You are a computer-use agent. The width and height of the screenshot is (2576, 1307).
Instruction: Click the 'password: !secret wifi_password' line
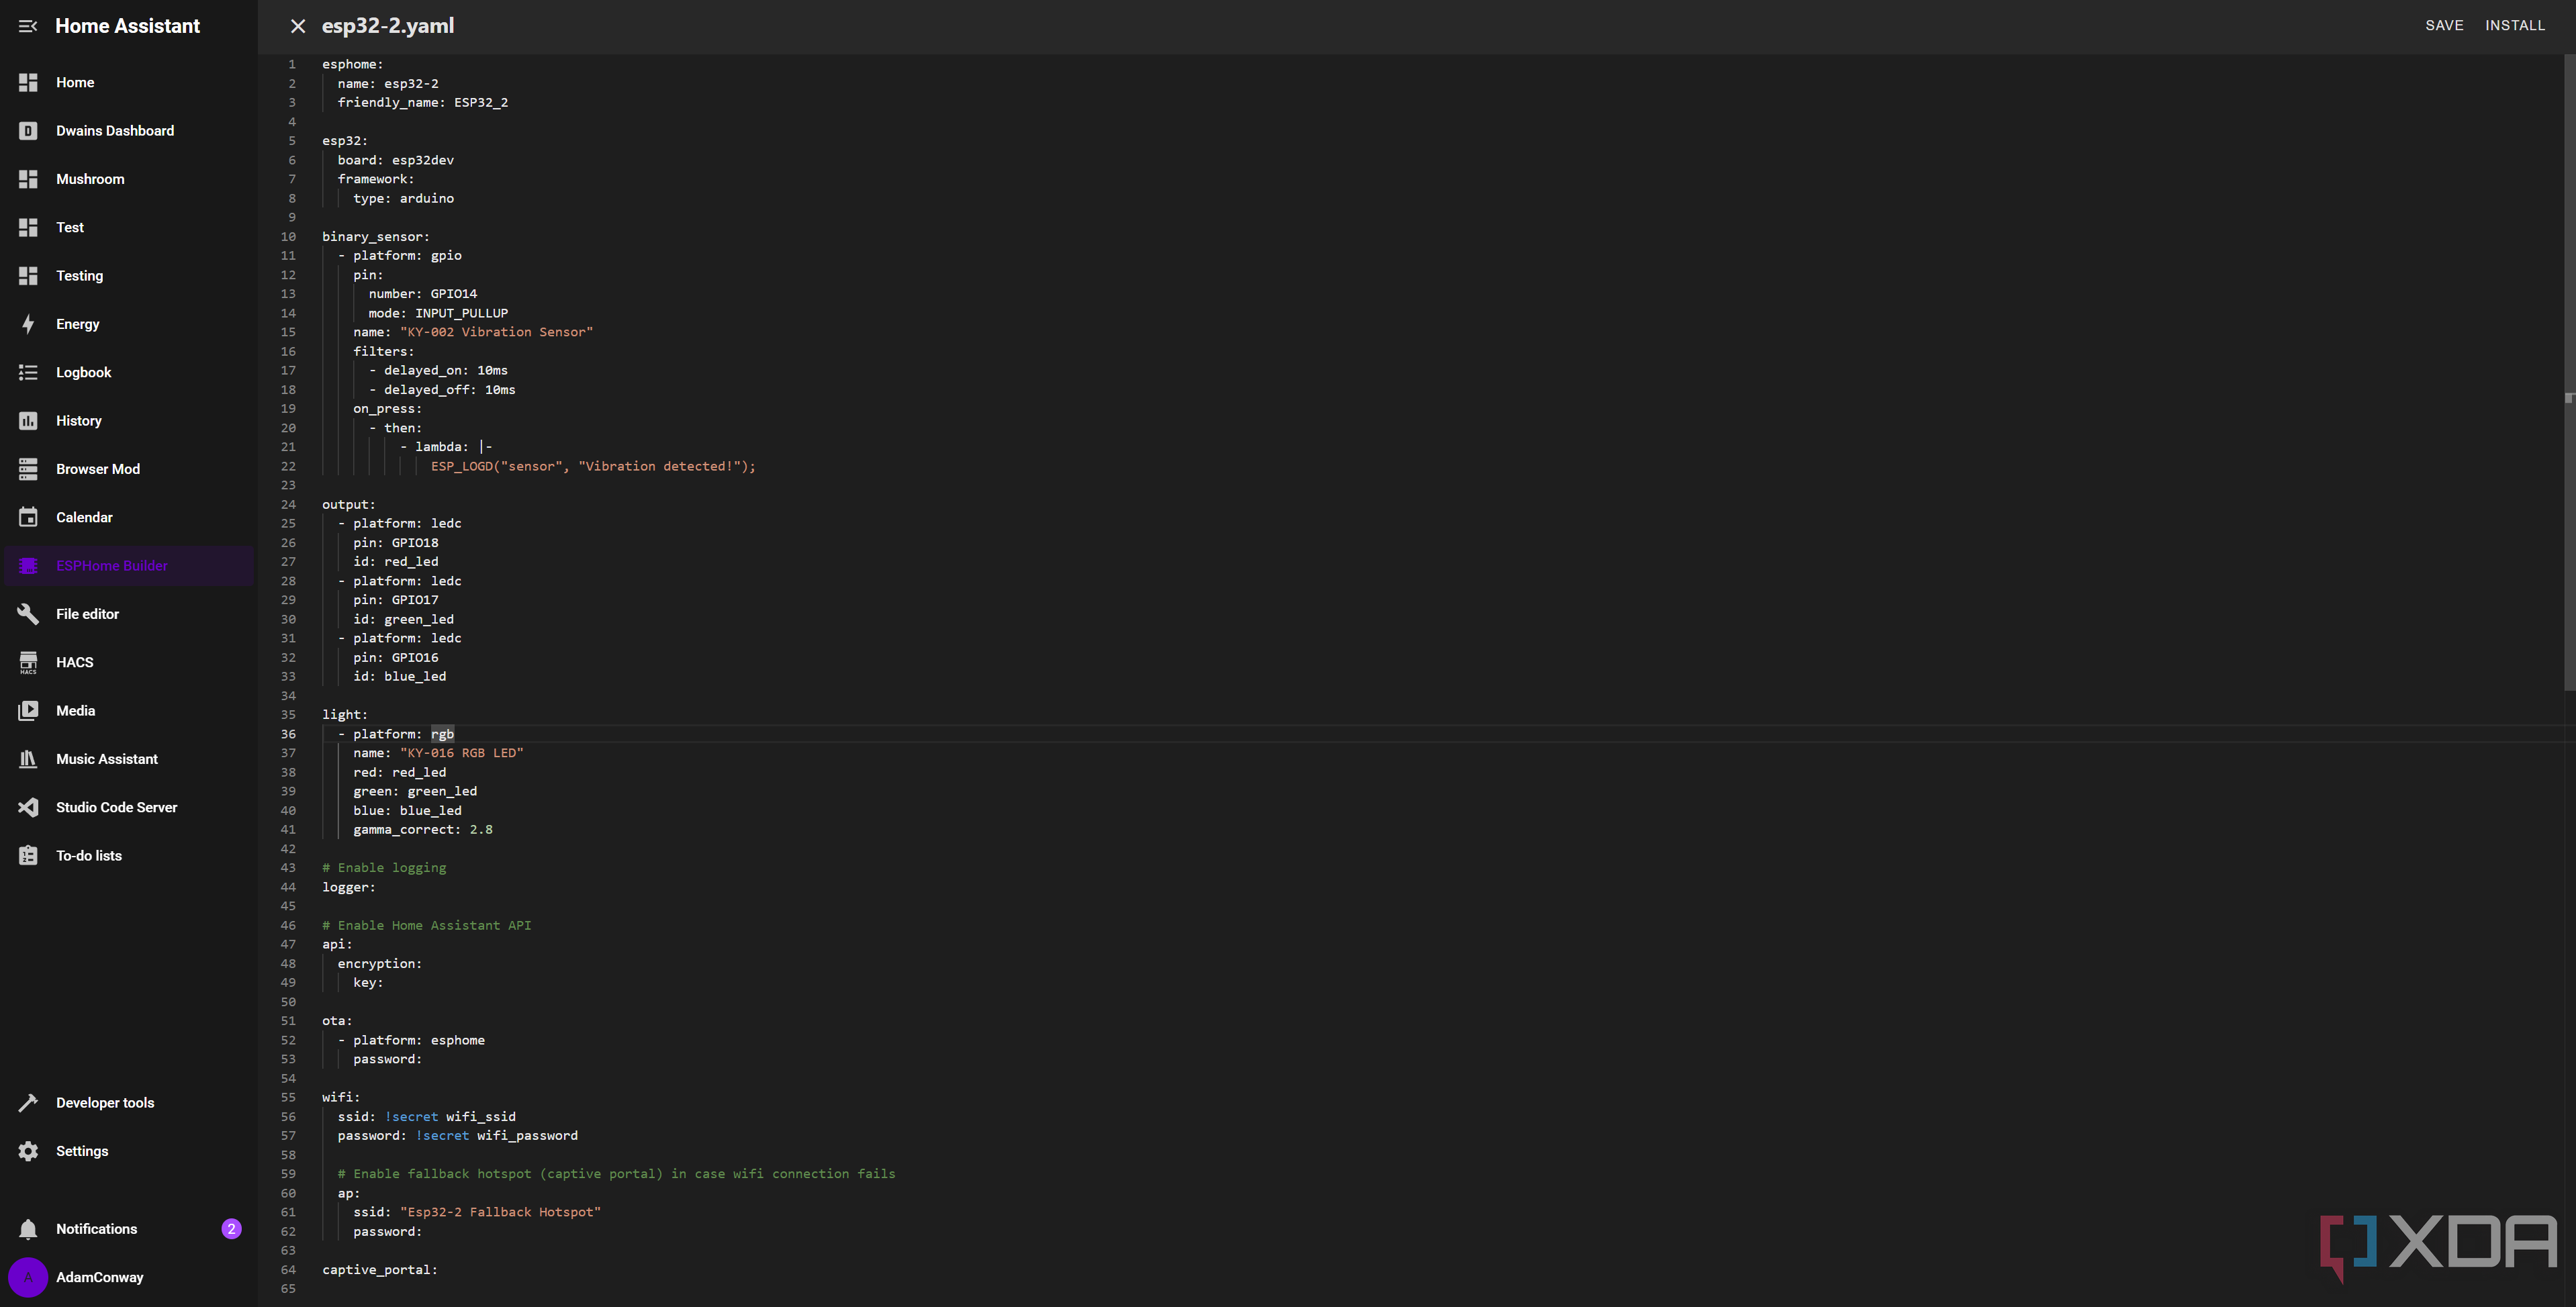pyautogui.click(x=458, y=1136)
